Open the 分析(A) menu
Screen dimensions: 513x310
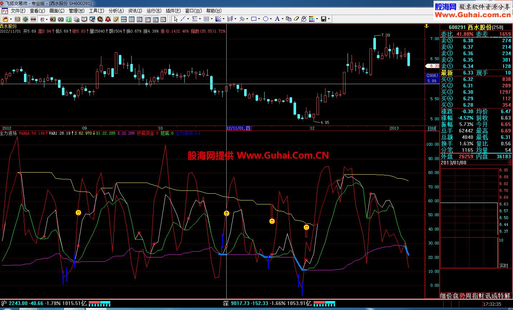pos(116,11)
